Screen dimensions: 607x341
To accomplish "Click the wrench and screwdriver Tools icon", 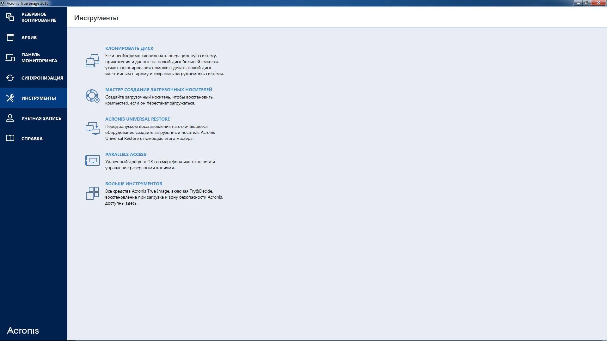I will pyautogui.click(x=10, y=98).
